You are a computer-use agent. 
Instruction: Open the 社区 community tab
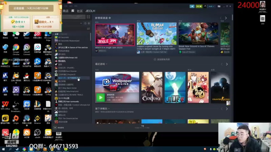click(80, 11)
